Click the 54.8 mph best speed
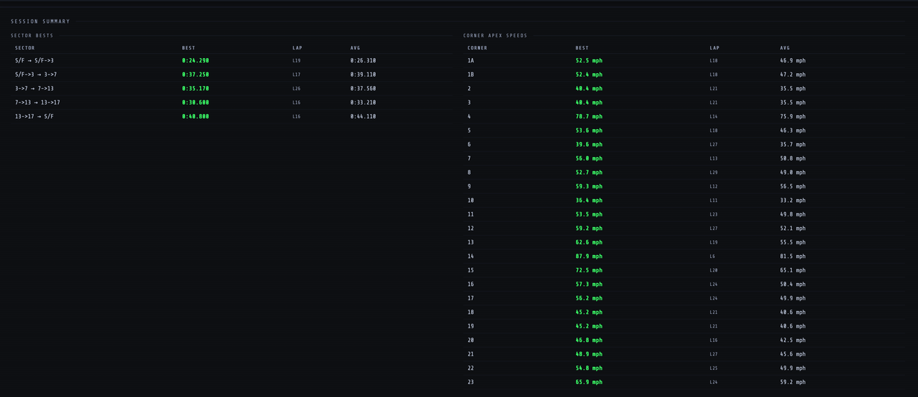This screenshot has height=397, width=918. [x=589, y=368]
